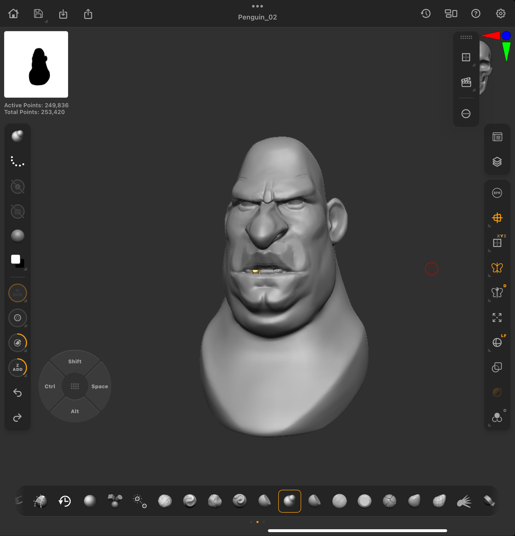Expand the dynamic symmetry options triangle

(490, 301)
